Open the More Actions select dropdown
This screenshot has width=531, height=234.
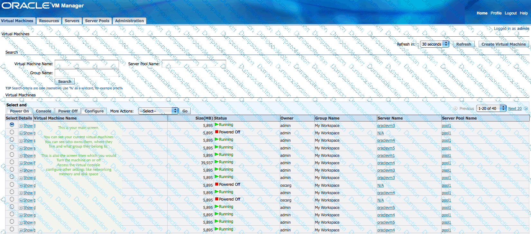coord(158,111)
